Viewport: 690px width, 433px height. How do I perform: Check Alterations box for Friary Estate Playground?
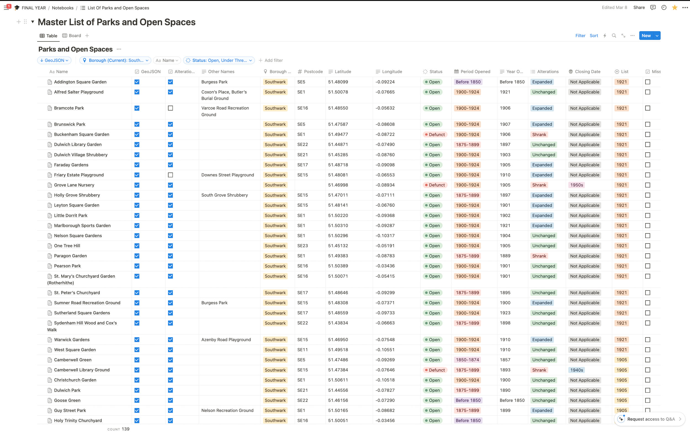coord(171,175)
